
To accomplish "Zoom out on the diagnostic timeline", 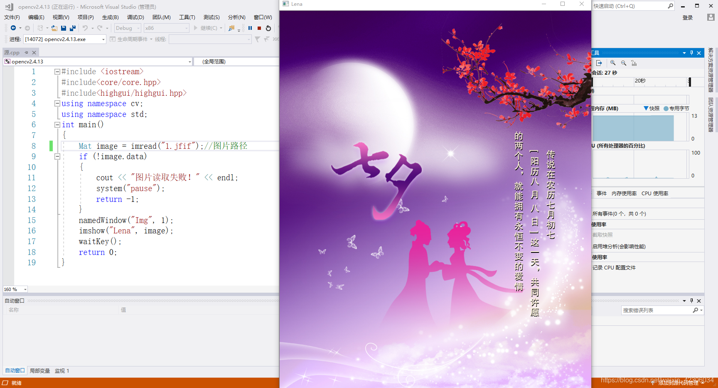I will [x=624, y=63].
